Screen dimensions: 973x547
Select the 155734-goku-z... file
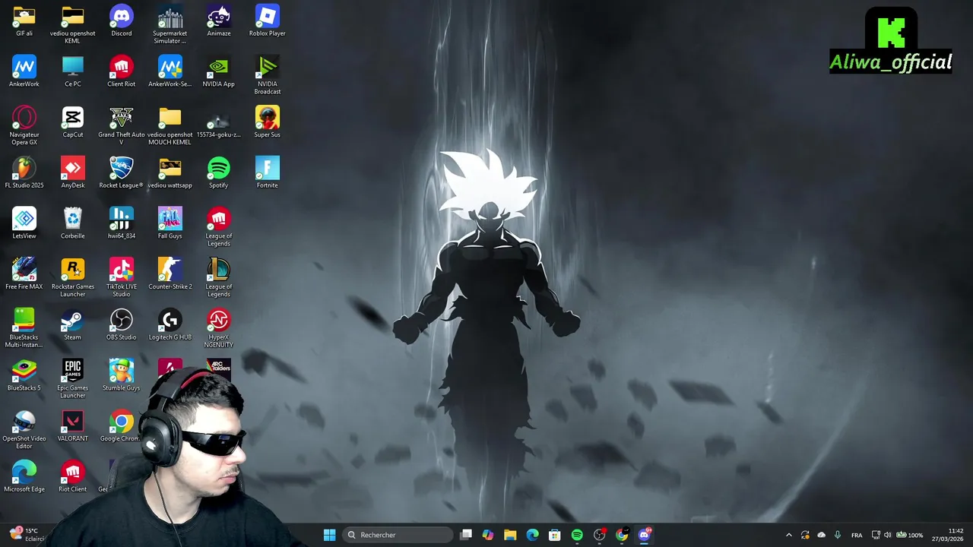coord(219,122)
